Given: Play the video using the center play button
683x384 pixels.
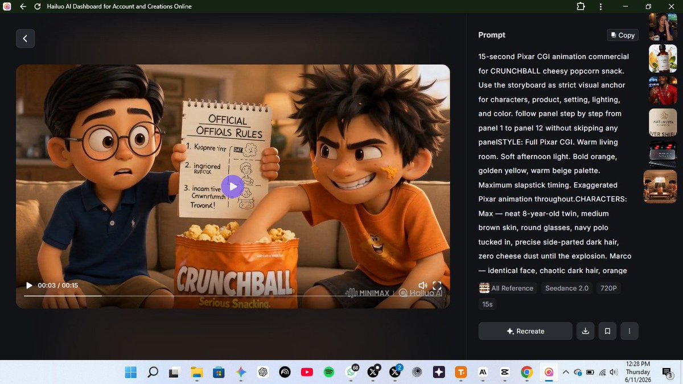Looking at the screenshot, I should point(232,187).
